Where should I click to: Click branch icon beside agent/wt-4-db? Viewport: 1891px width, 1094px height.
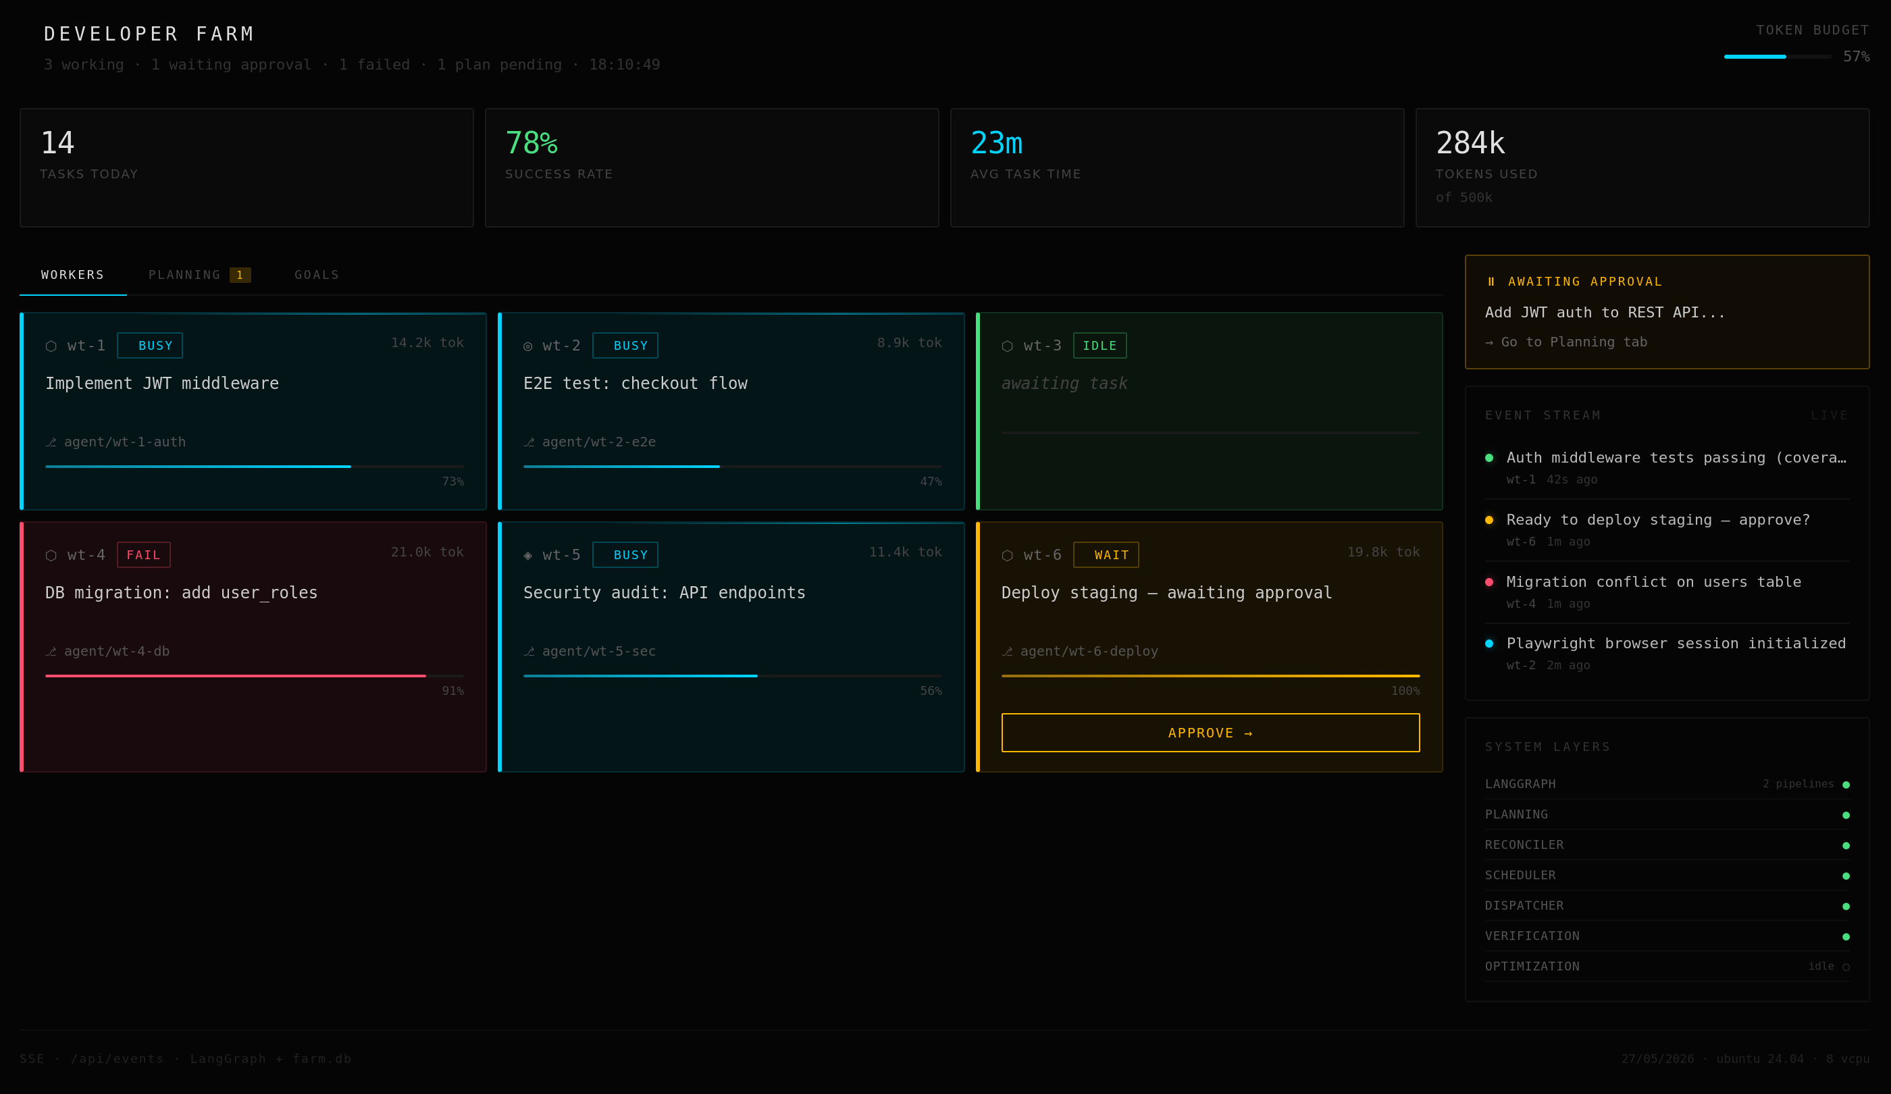pos(51,651)
